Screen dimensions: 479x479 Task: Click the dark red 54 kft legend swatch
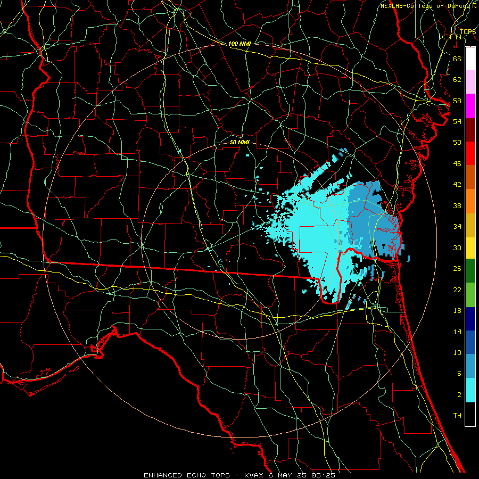[470, 130]
